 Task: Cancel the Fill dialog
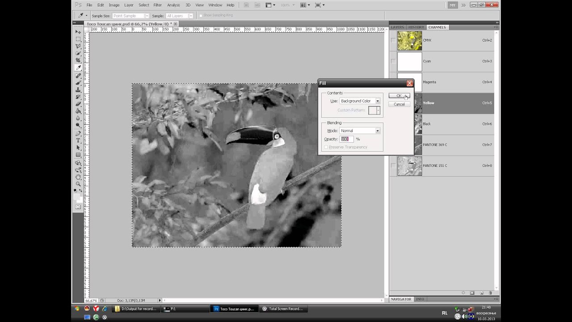pyautogui.click(x=399, y=104)
